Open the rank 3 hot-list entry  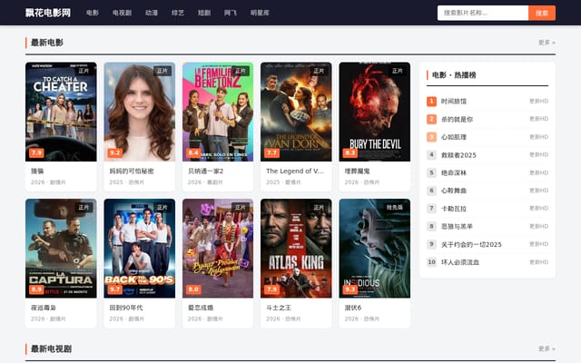487,137
